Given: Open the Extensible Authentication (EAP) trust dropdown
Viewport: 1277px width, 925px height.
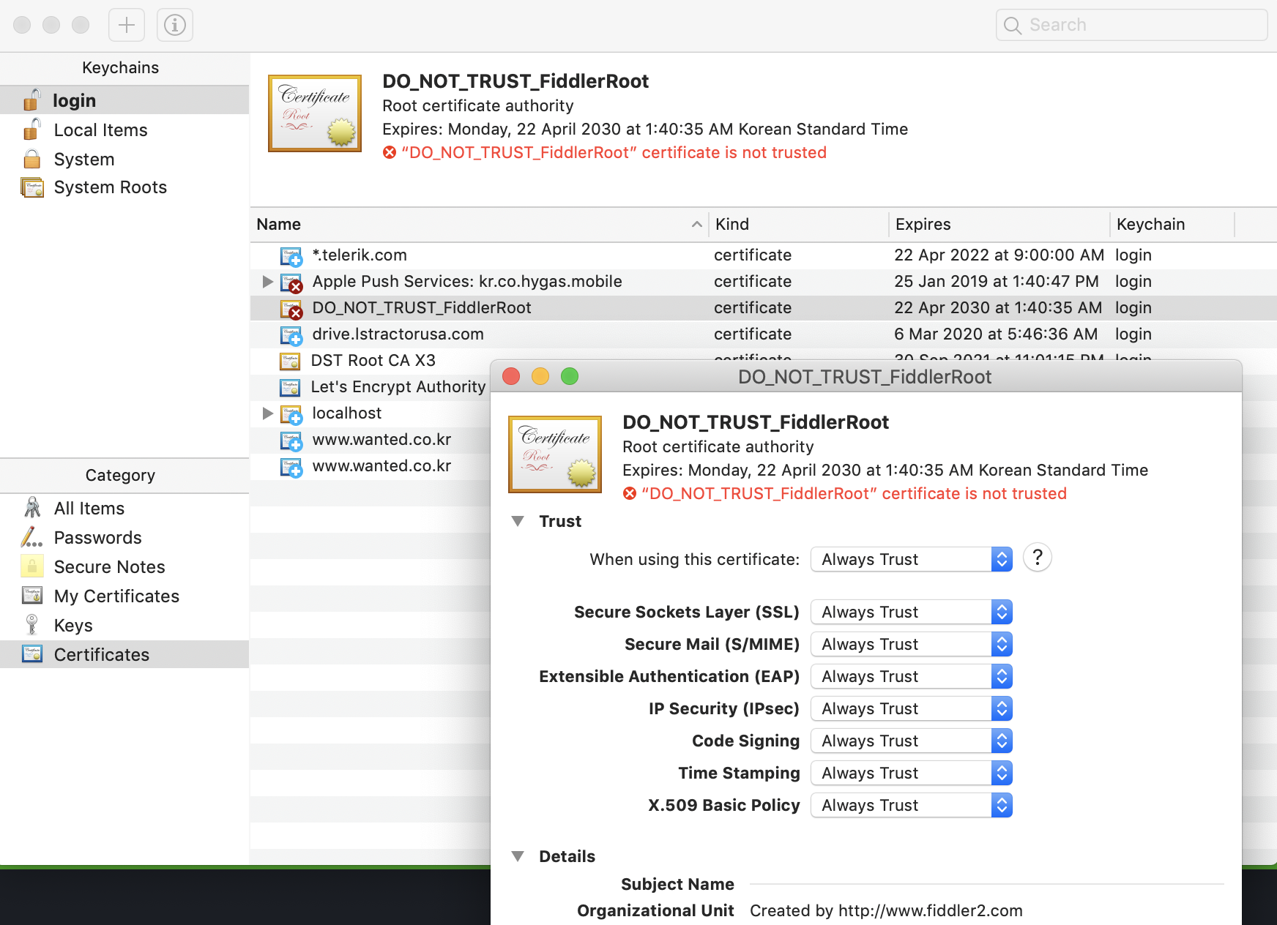Looking at the screenshot, I should click(912, 676).
